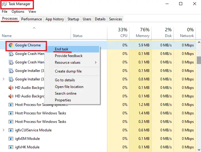
Task: Click the igfxHK Module icon
Action: [x=11, y=147]
